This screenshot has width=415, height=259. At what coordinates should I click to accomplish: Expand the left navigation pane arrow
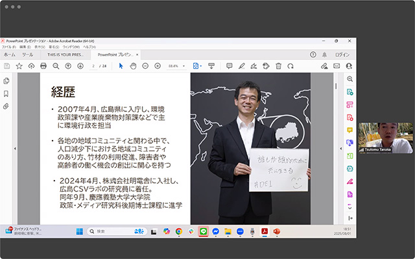point(15,148)
